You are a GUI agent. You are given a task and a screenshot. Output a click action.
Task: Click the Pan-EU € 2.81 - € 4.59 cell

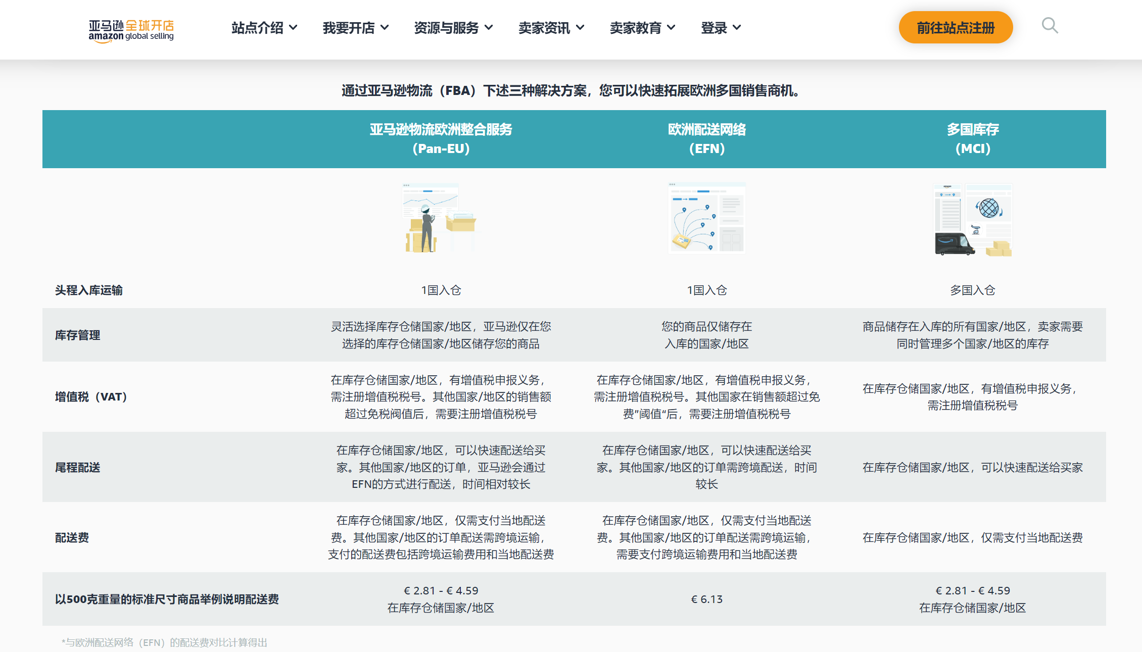point(441,599)
